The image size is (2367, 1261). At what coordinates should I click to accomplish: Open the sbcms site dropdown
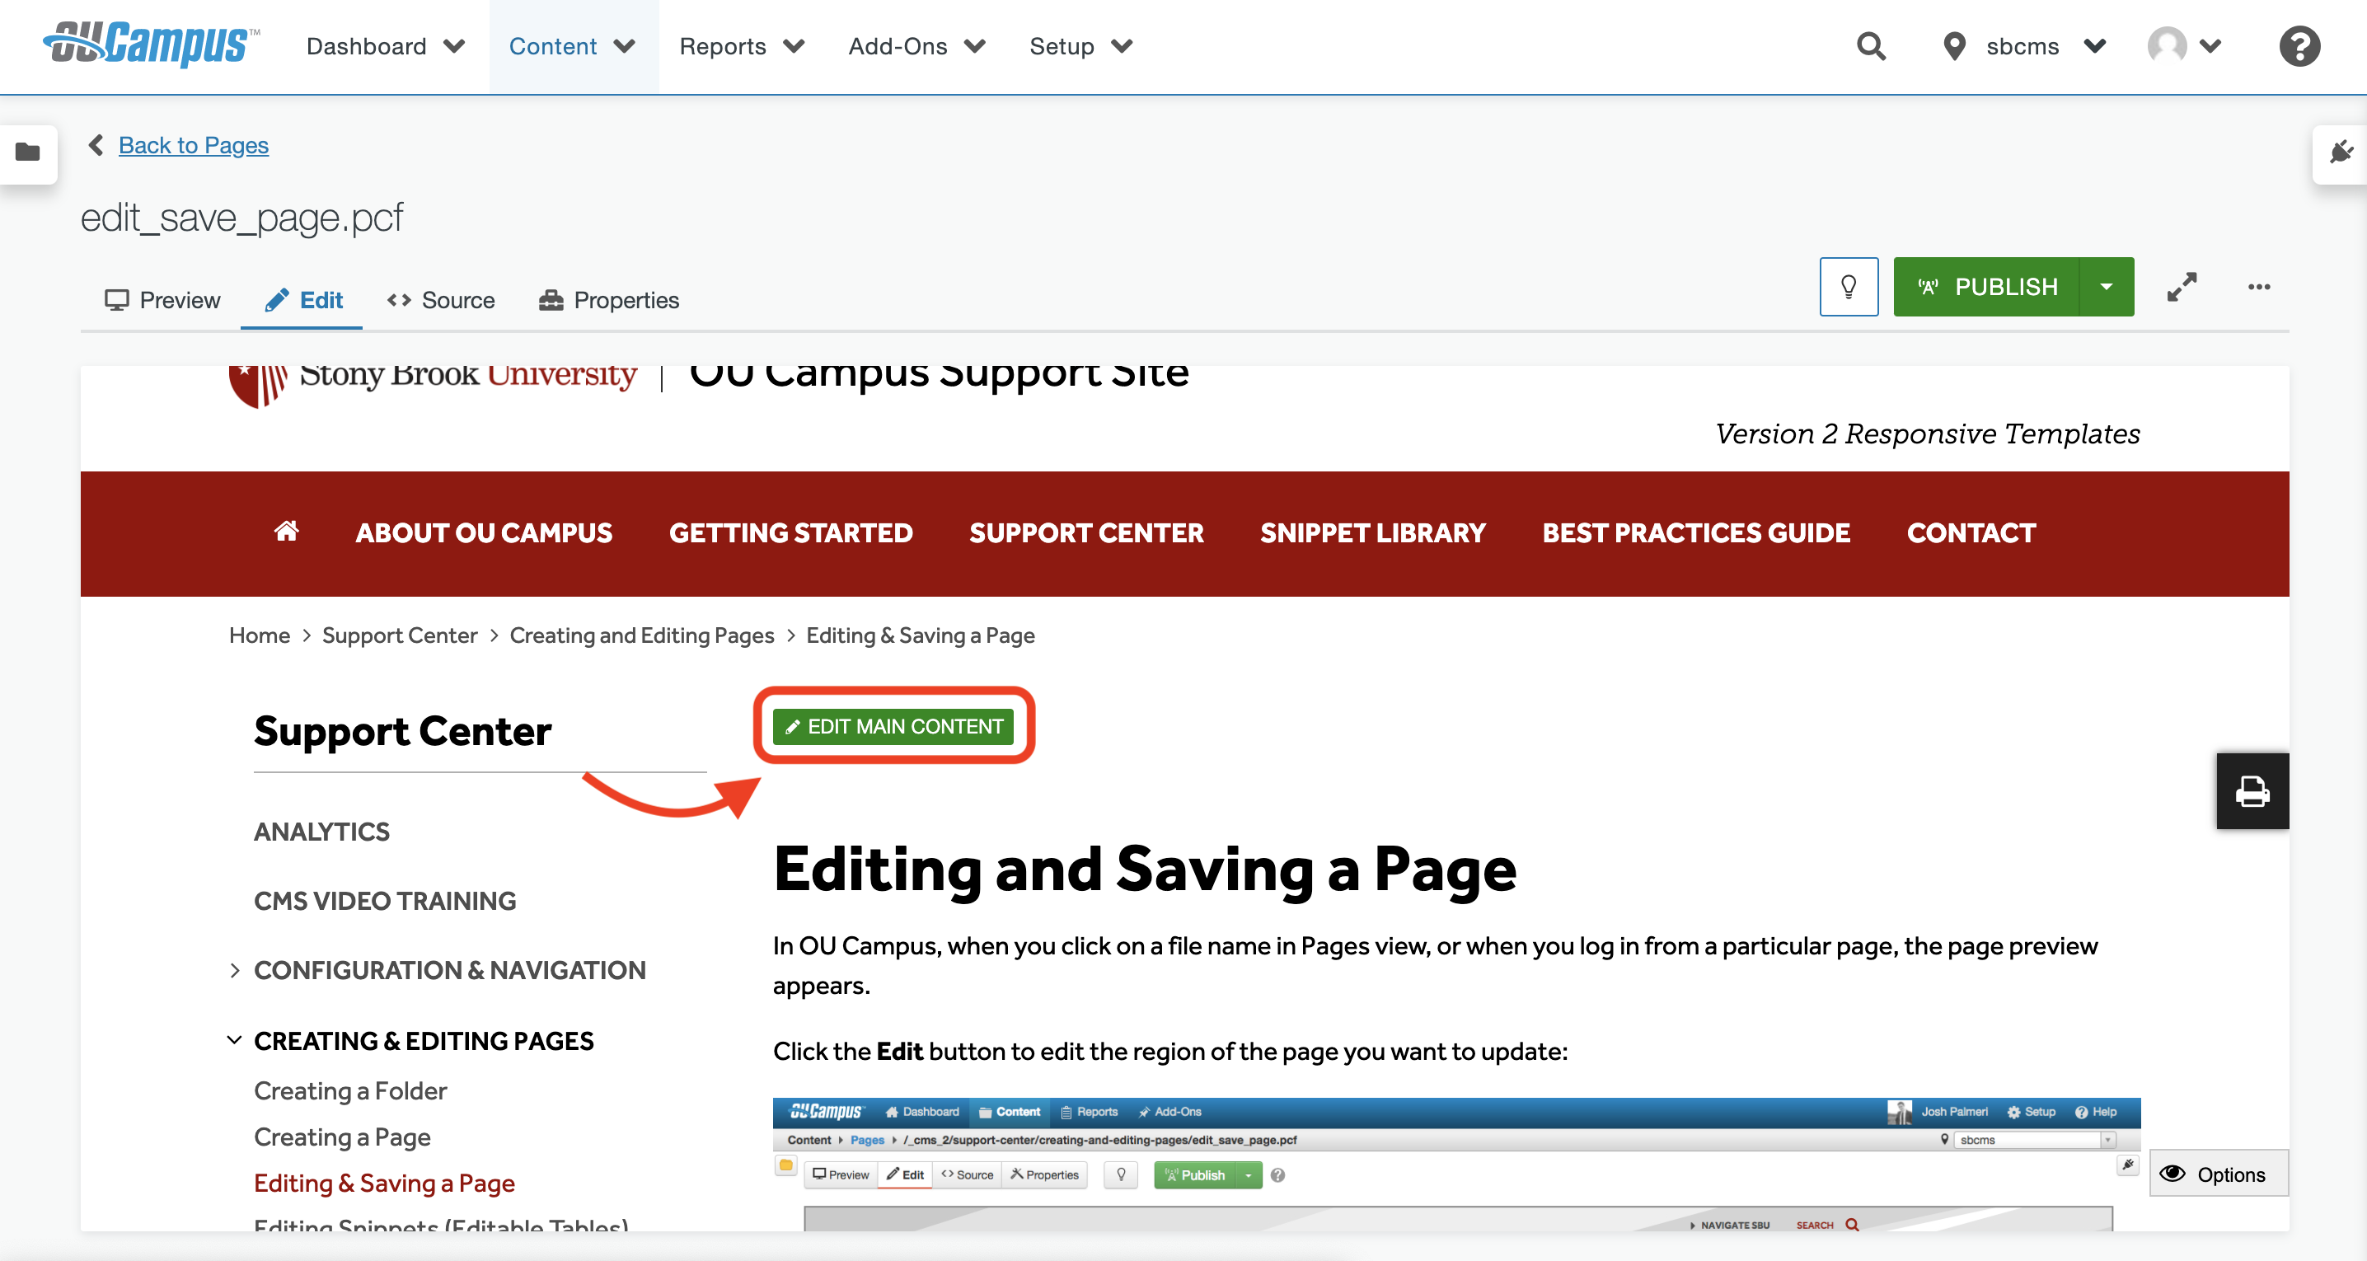[2095, 46]
